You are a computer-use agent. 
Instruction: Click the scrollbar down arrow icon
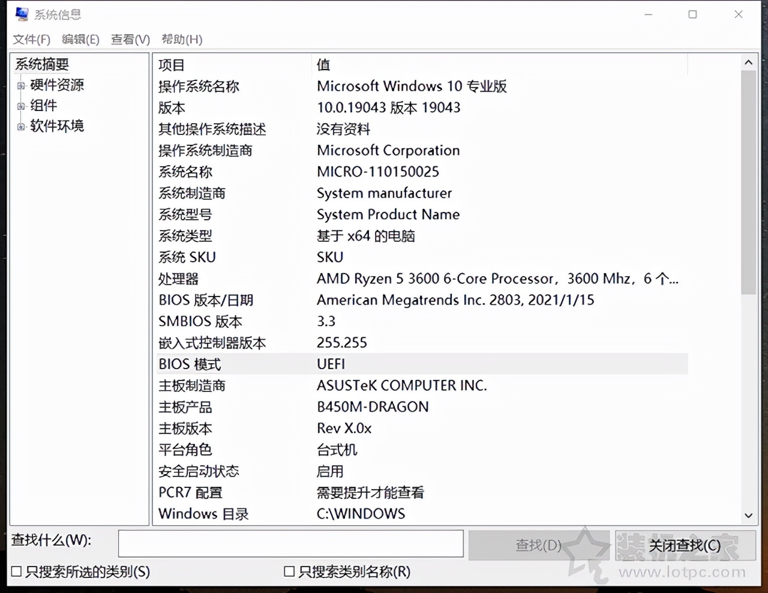[748, 516]
